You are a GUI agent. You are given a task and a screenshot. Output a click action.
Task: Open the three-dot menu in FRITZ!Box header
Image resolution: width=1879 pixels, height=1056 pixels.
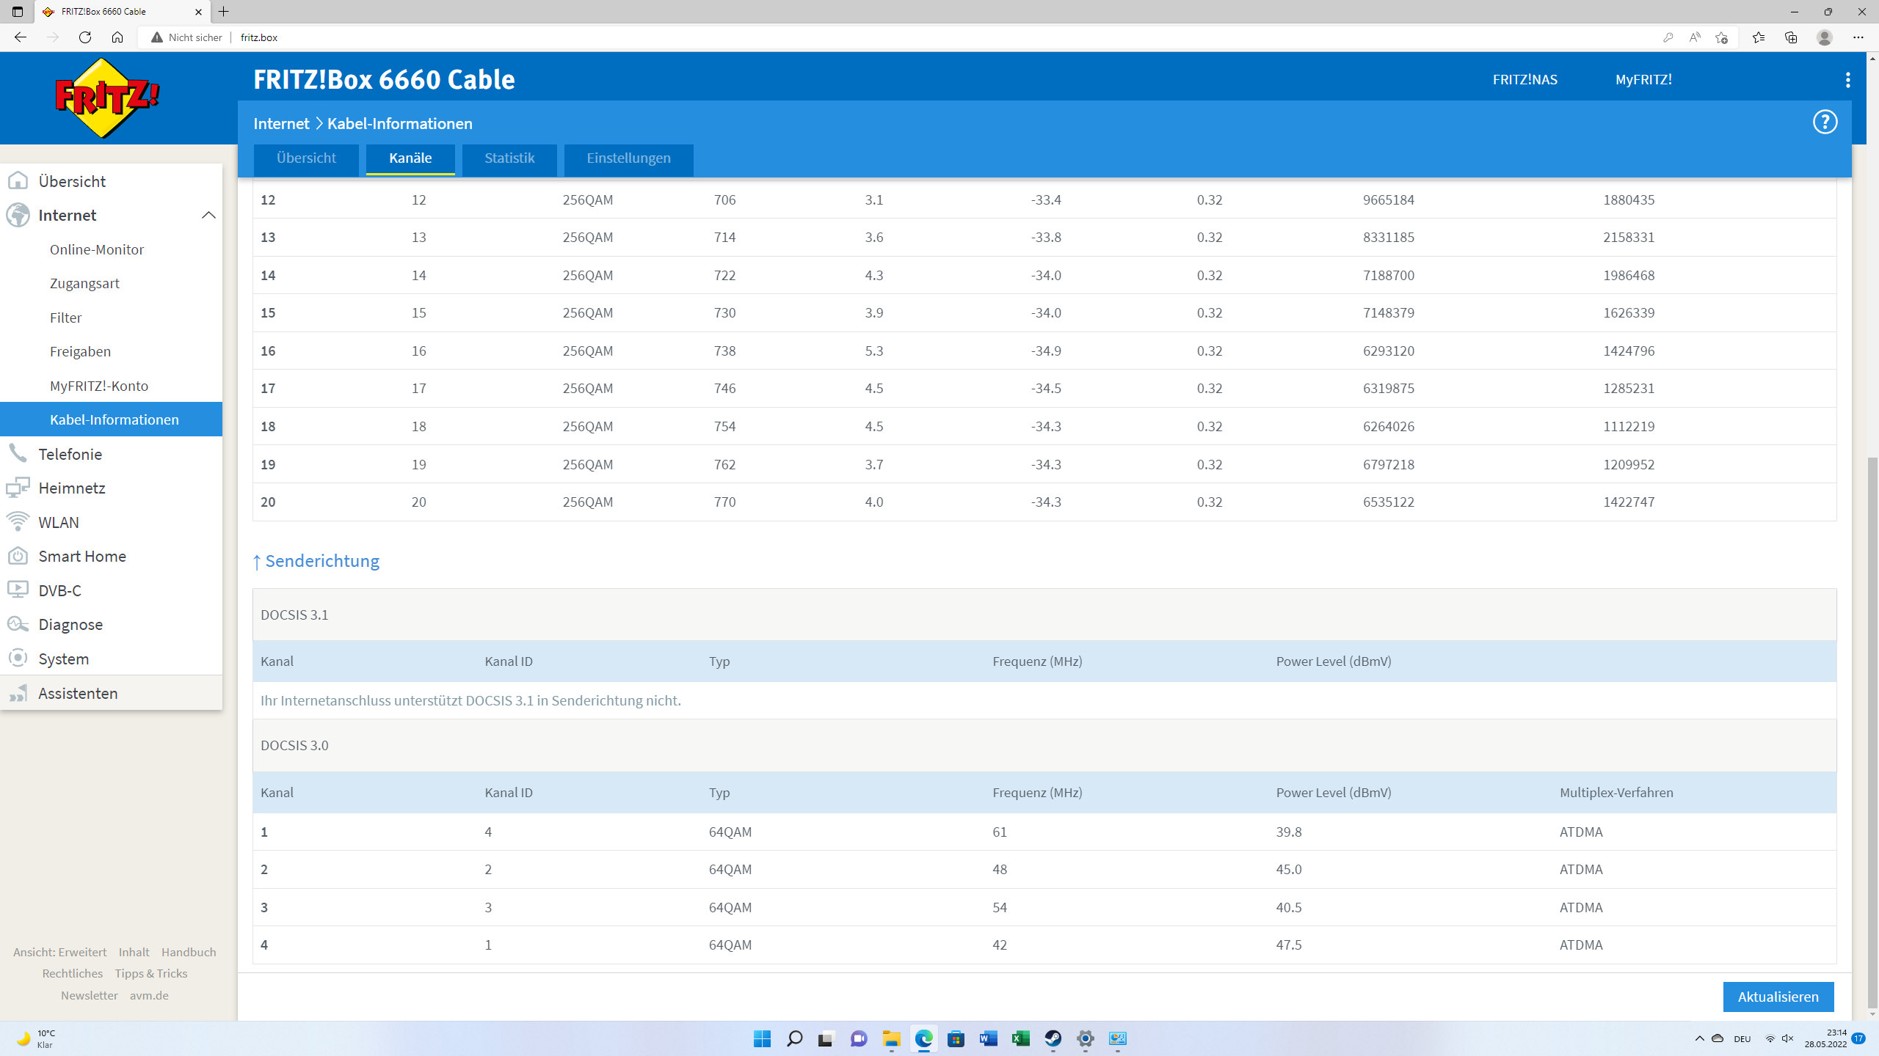pos(1847,80)
